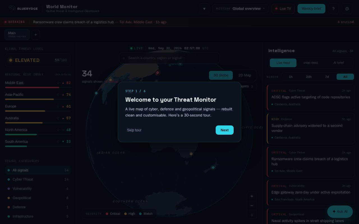
Task: Set window to 7d
Action: pyautogui.click(x=327, y=77)
